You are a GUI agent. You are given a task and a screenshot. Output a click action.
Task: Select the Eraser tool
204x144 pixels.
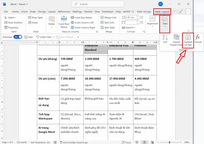pyautogui.click(x=33, y=22)
